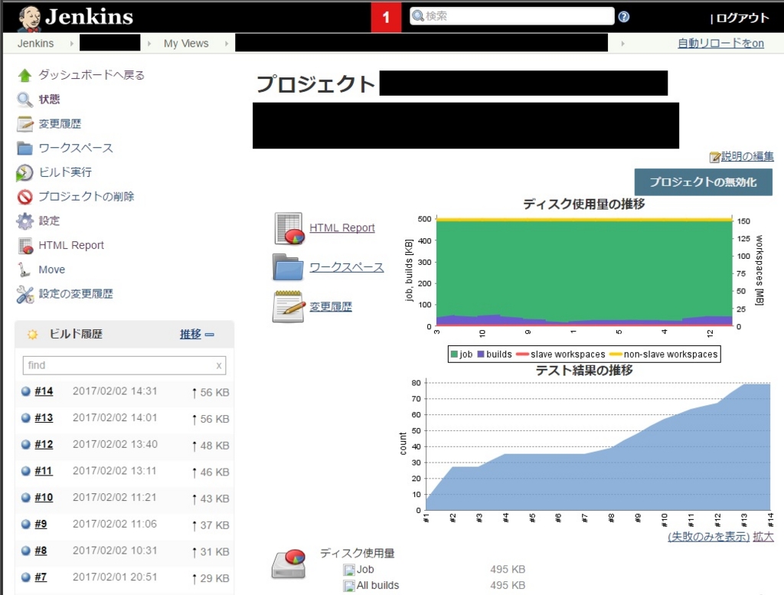Click the 失敗のみを表示 link
Viewport: 784px width, 595px height.
point(708,537)
